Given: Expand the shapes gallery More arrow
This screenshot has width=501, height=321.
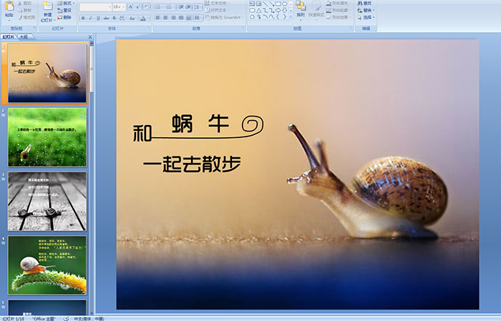Looking at the screenshot, I should 291,17.
